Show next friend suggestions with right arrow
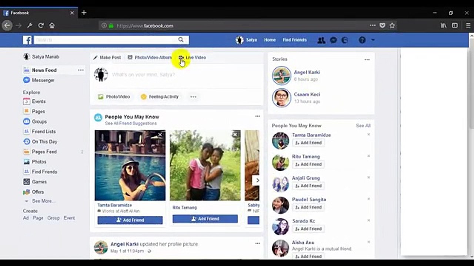 [257, 180]
